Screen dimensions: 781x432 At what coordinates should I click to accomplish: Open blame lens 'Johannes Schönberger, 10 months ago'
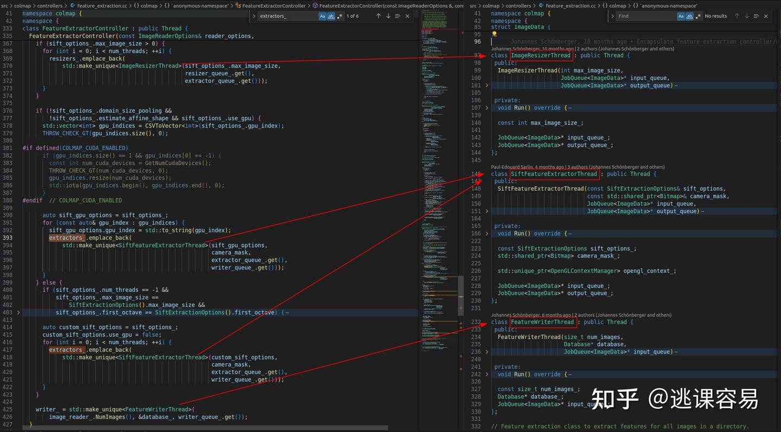(532, 49)
